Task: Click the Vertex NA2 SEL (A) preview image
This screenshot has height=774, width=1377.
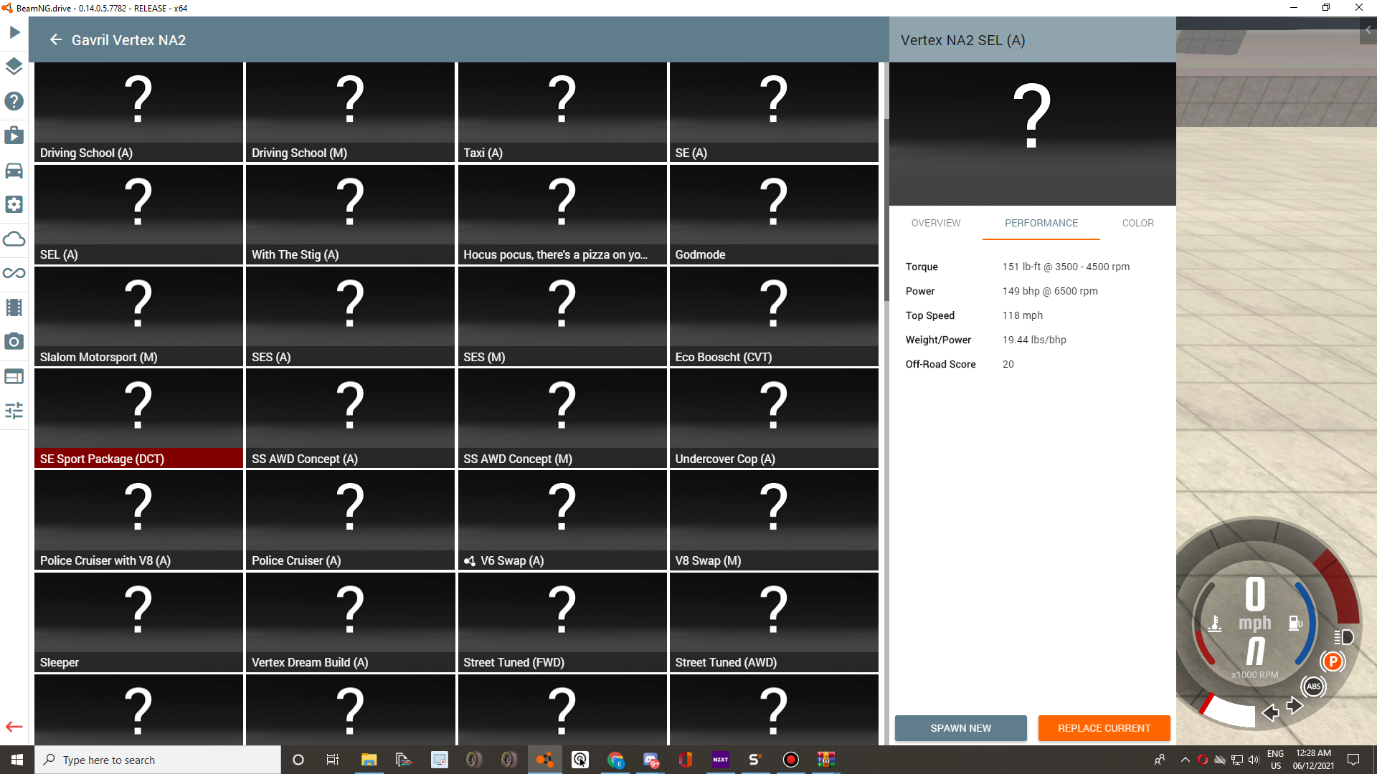Action: pos(1032,134)
